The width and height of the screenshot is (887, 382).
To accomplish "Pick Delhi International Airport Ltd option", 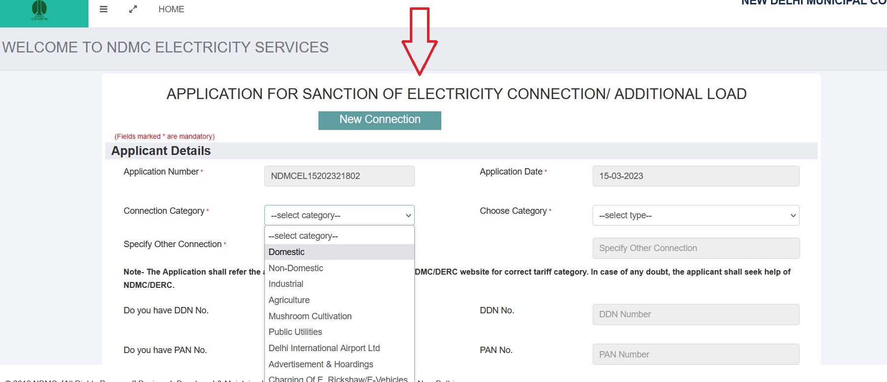I will click(x=324, y=348).
